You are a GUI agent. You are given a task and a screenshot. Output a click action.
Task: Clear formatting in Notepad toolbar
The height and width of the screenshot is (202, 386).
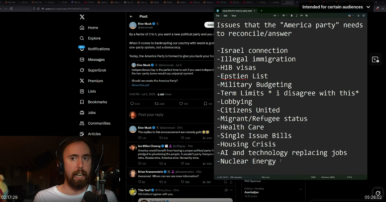(307, 16)
